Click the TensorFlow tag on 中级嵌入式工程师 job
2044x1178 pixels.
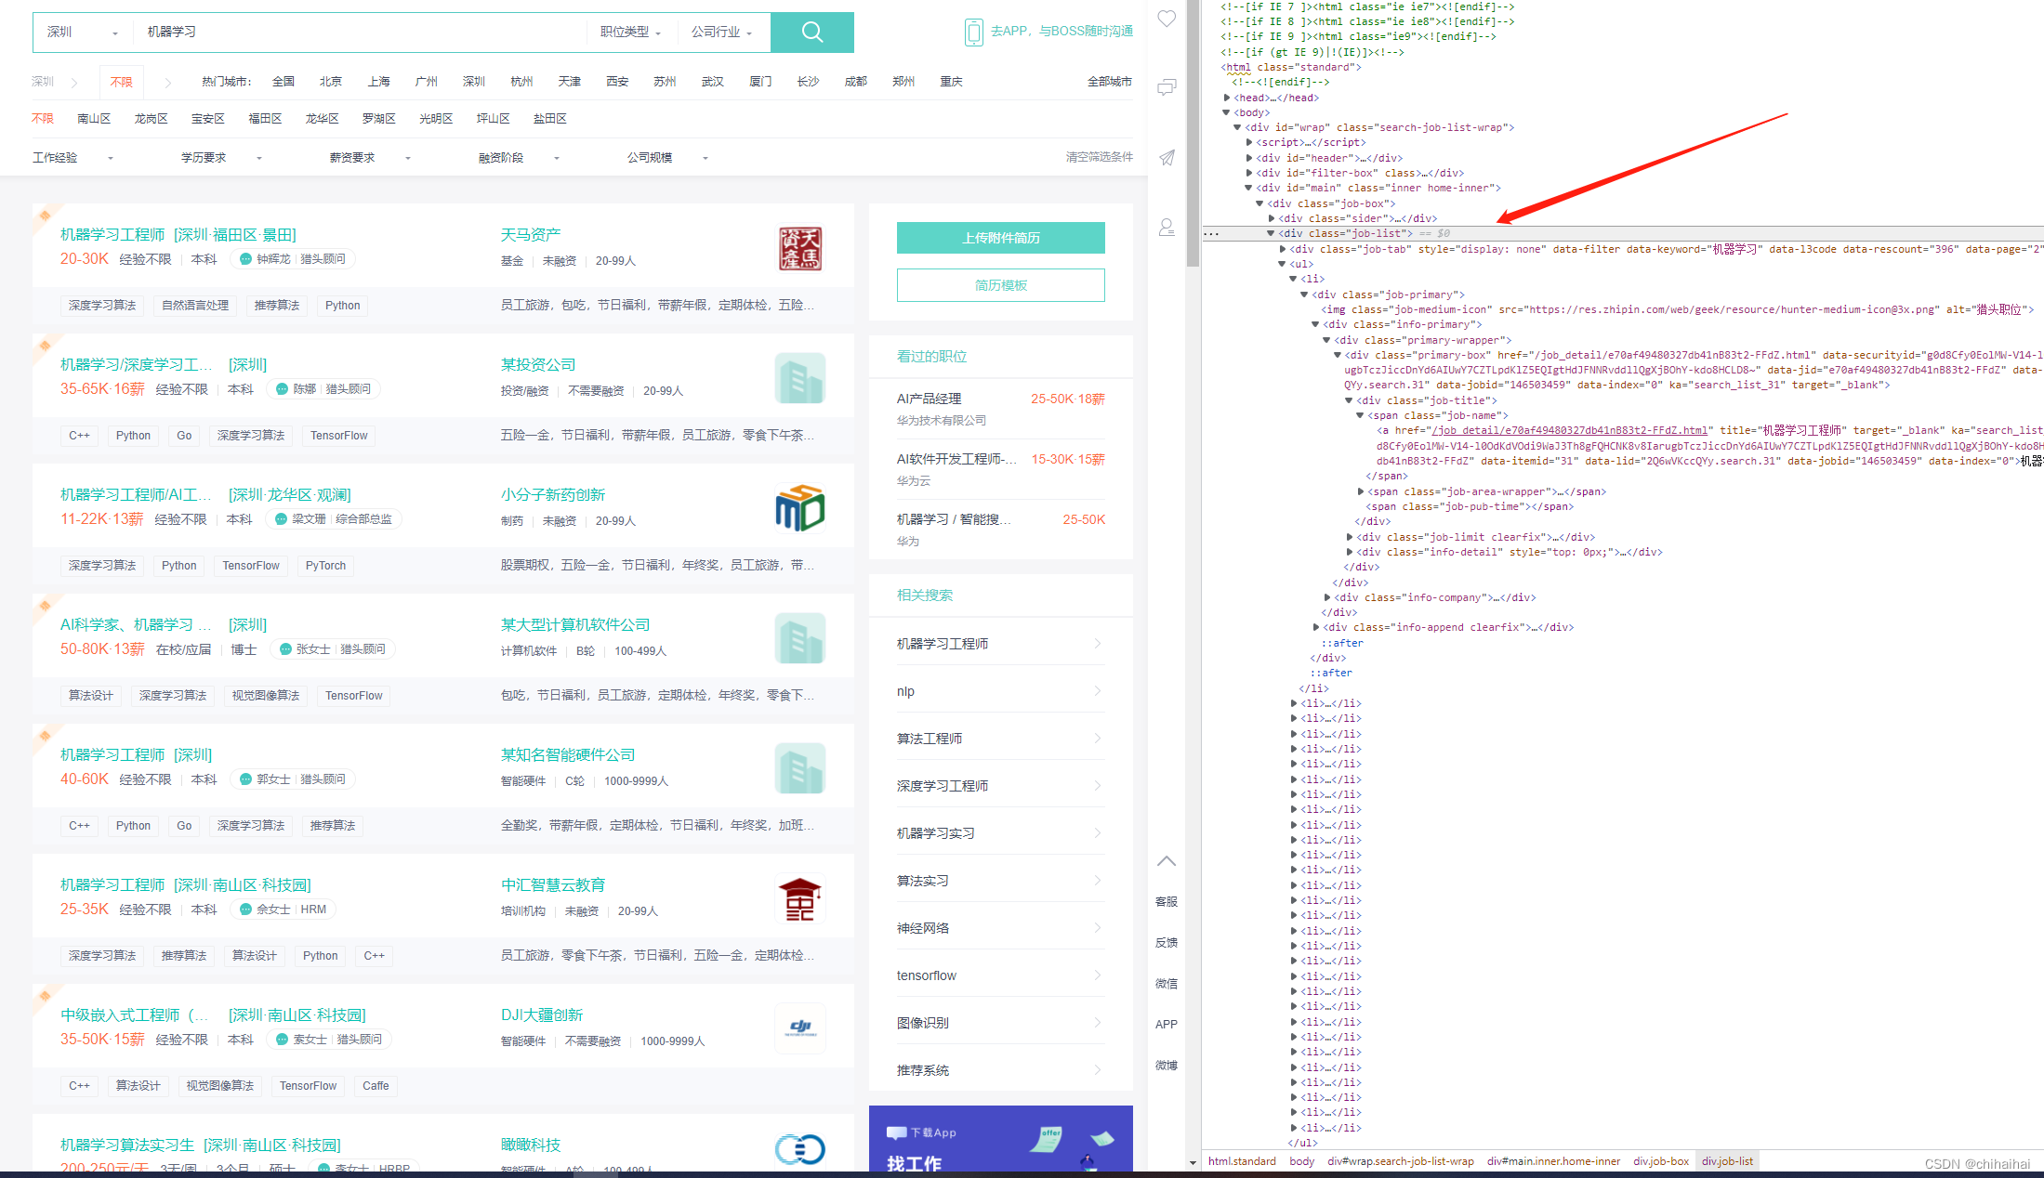point(309,1086)
